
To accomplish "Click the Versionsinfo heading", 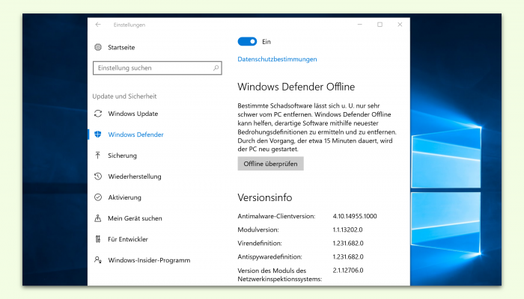I will pos(265,197).
